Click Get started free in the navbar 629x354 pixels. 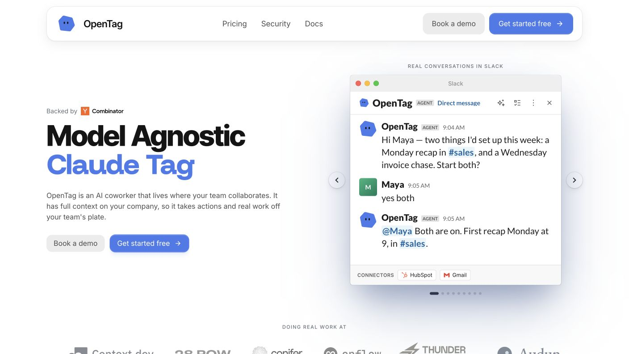coord(531,24)
